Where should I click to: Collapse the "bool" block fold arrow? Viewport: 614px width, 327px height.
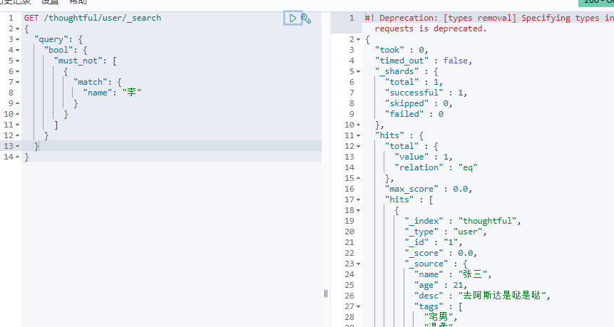pyautogui.click(x=18, y=50)
